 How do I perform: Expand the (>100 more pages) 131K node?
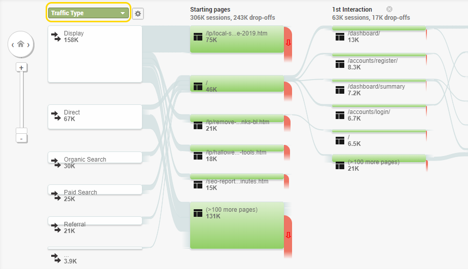pyautogui.click(x=237, y=225)
